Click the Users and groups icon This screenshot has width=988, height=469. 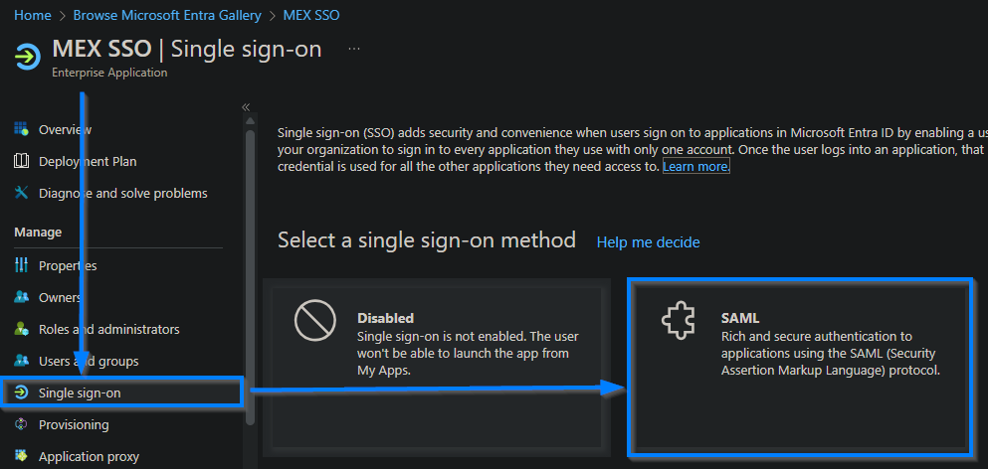[21, 361]
